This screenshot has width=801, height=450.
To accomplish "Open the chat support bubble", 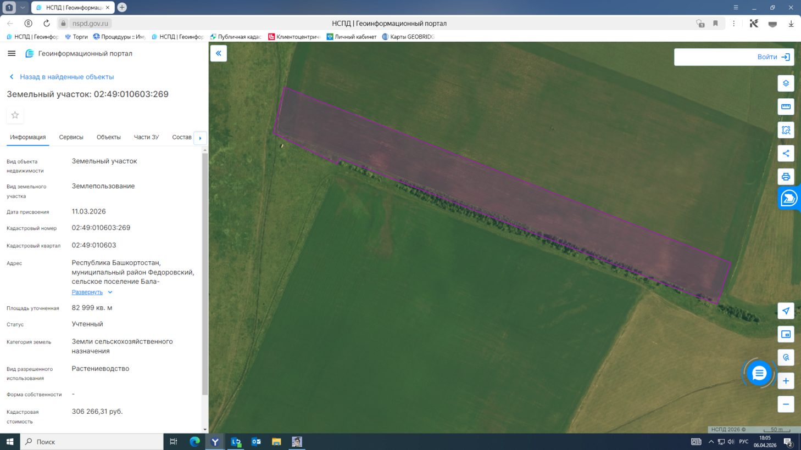I will pos(759,373).
